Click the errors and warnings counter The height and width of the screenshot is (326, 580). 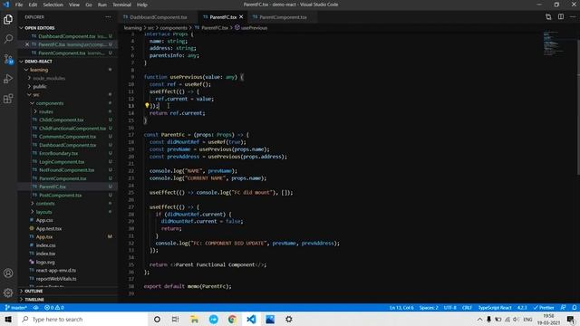pyautogui.click(x=54, y=308)
